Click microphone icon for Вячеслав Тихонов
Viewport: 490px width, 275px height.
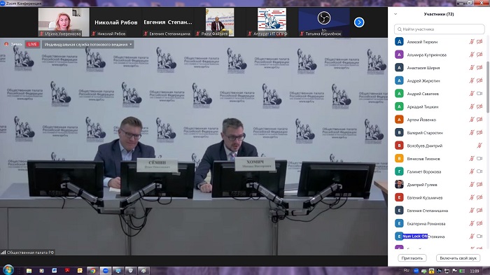click(x=472, y=158)
